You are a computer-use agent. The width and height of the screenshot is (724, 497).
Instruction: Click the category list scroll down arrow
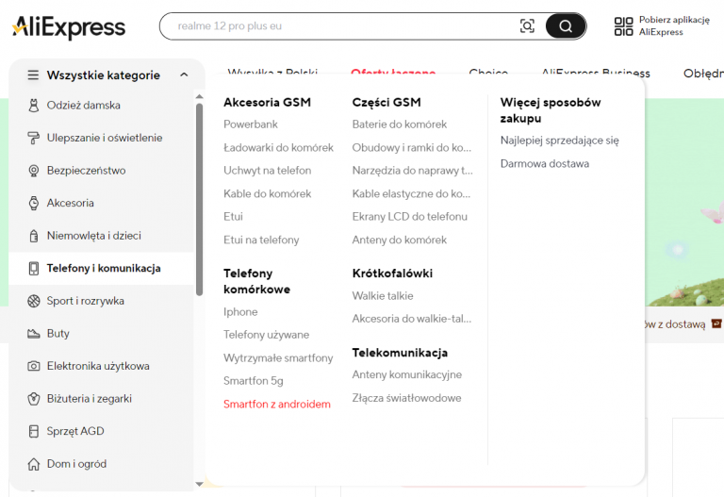tap(200, 484)
